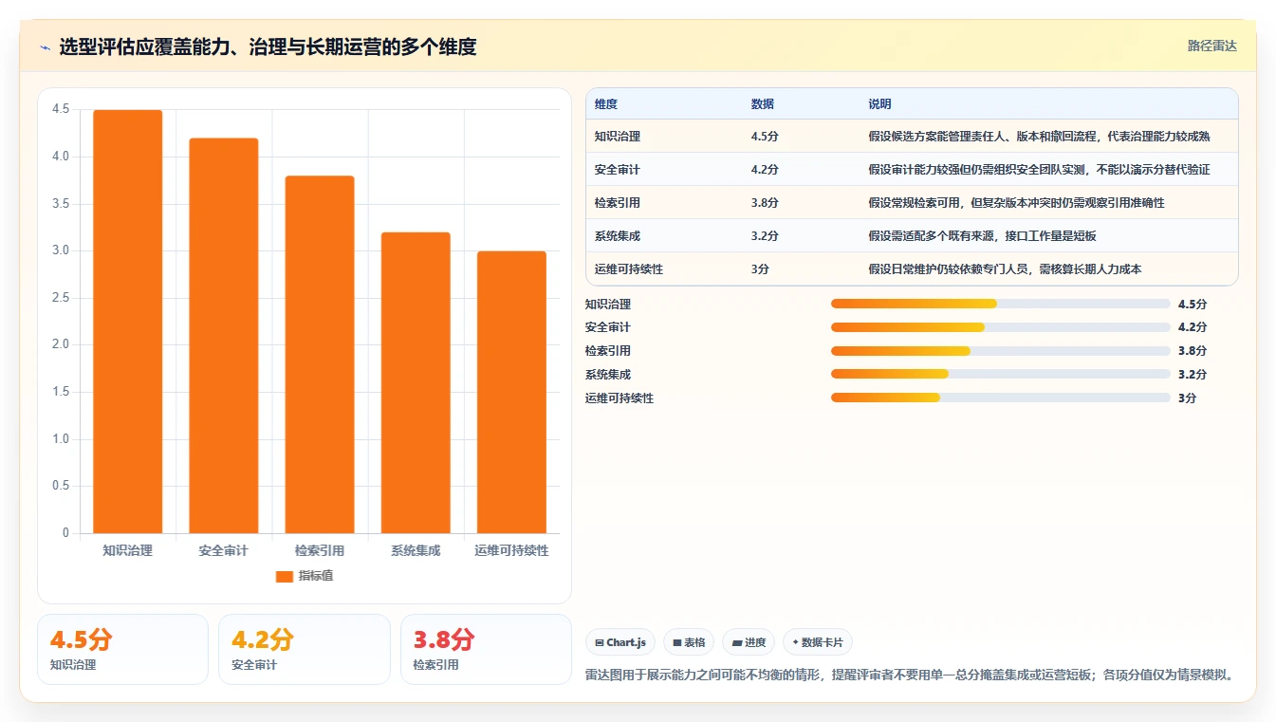Viewport: 1276px width, 722px height.
Task: Click the description starting 假设需适配多个既有来源
Action: (982, 236)
